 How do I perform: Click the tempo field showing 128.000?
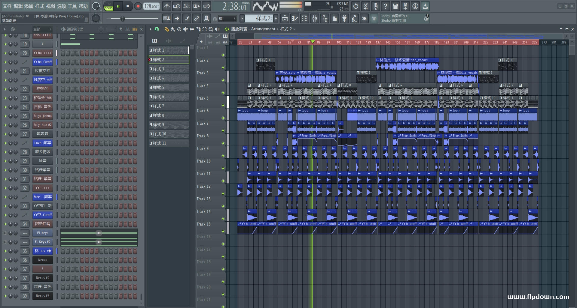[151, 6]
